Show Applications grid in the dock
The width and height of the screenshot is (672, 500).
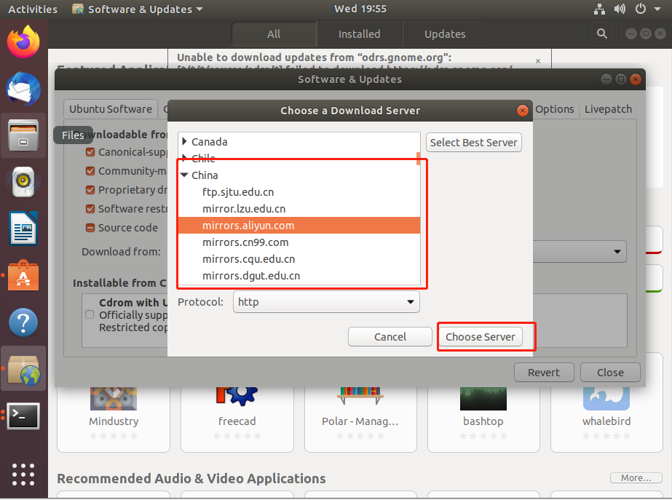pyautogui.click(x=23, y=475)
